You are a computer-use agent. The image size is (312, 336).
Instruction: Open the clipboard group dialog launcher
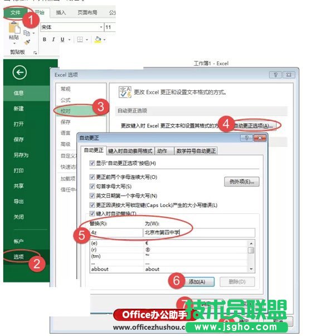[x=35, y=52]
